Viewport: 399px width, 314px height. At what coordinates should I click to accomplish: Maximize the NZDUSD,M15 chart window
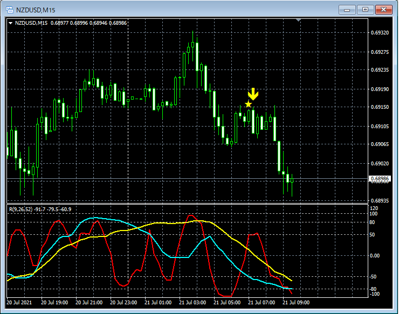tap(365, 10)
